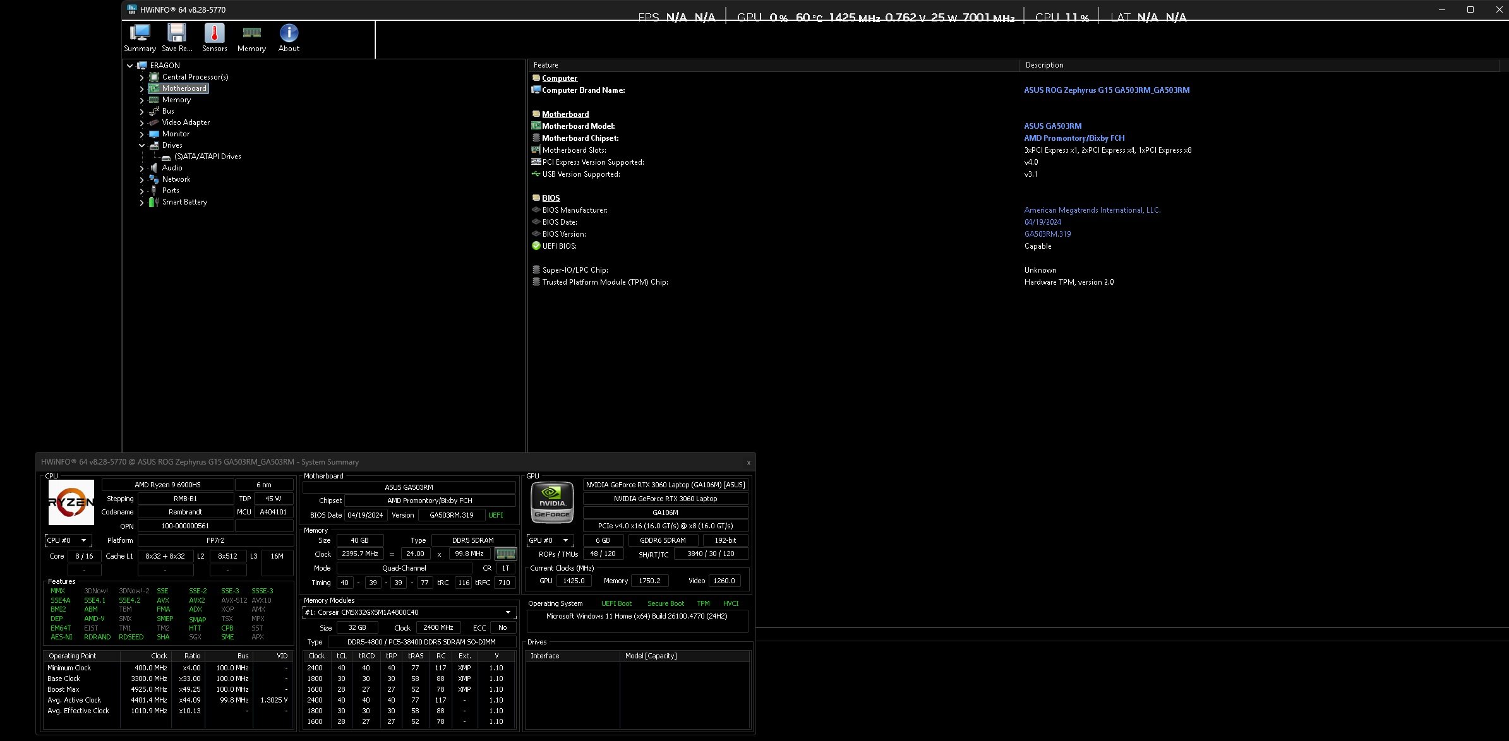Click the NVIDIA GeForce logo
The image size is (1509, 741).
pyautogui.click(x=552, y=502)
